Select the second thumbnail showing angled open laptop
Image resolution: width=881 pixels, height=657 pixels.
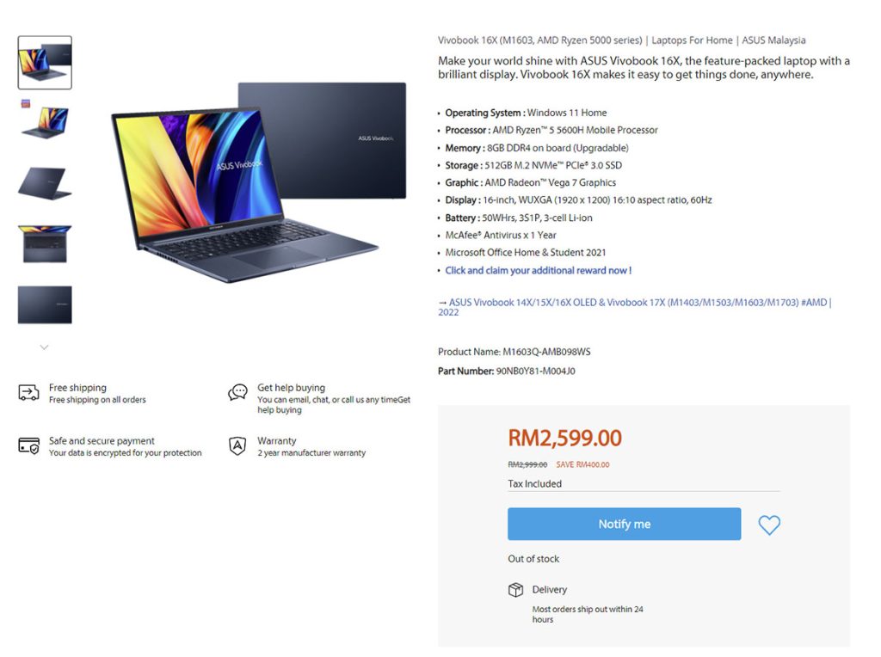[x=45, y=122]
